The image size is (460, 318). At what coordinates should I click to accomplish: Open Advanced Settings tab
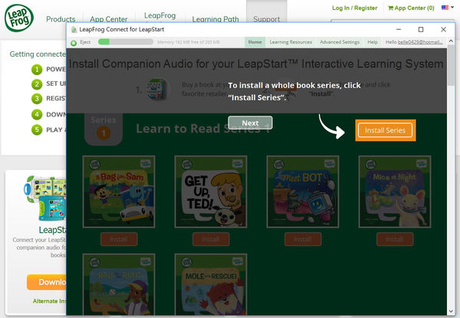tap(340, 41)
